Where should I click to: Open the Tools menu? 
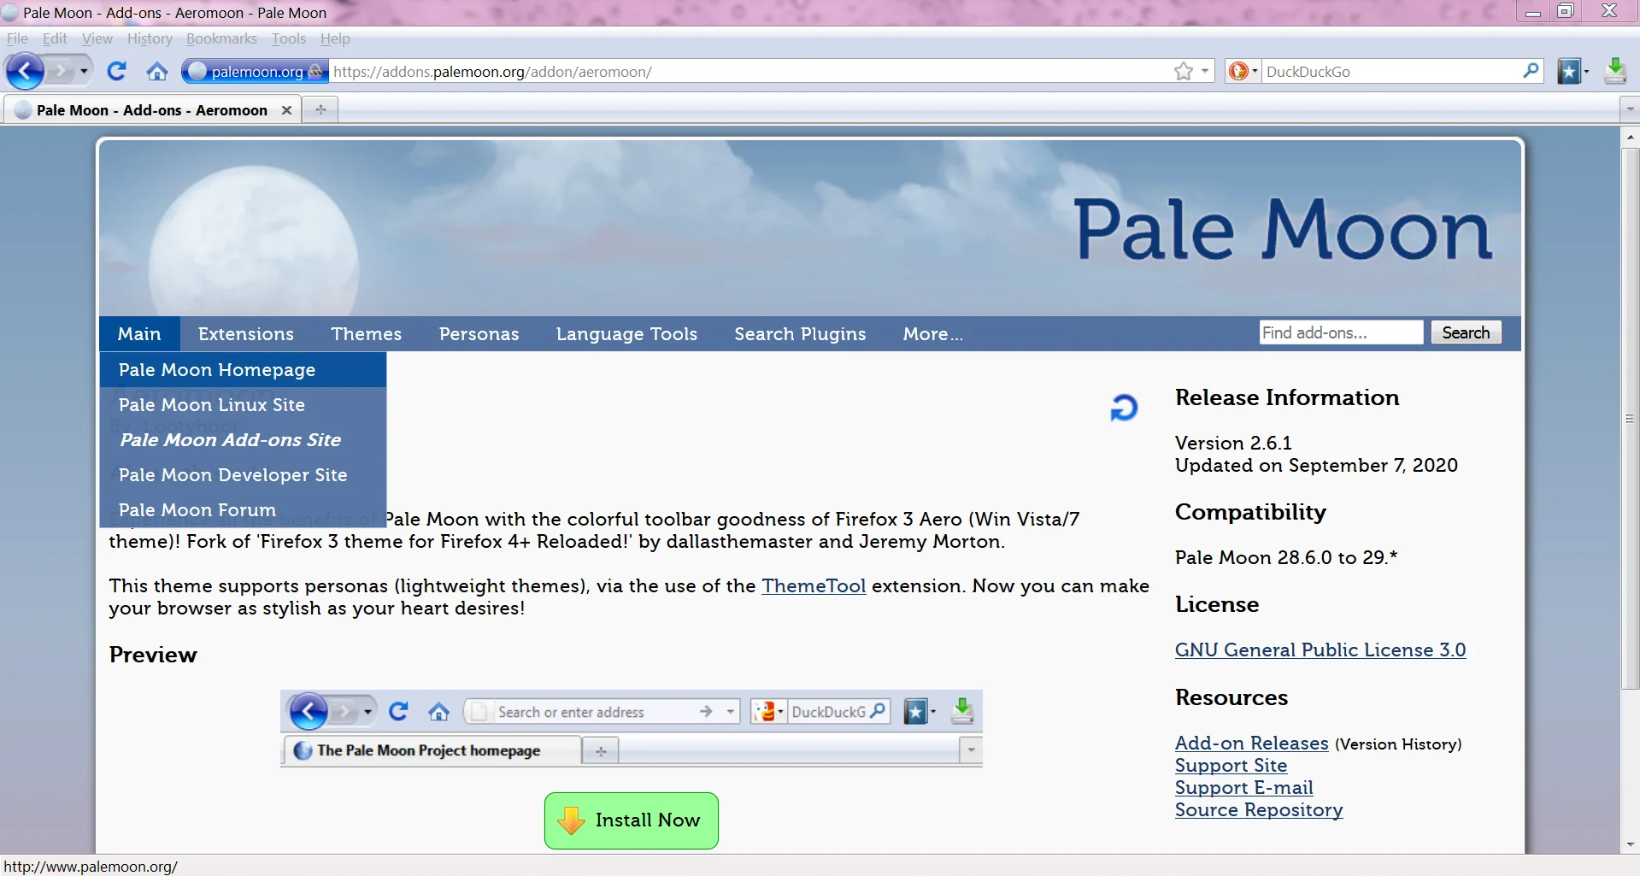[289, 38]
